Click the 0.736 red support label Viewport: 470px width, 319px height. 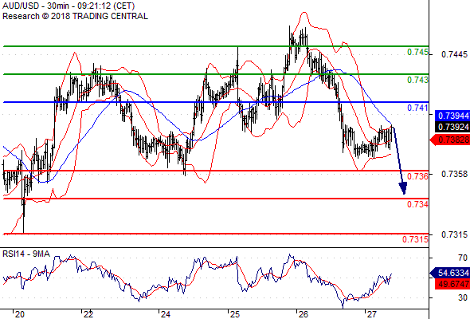(x=418, y=176)
